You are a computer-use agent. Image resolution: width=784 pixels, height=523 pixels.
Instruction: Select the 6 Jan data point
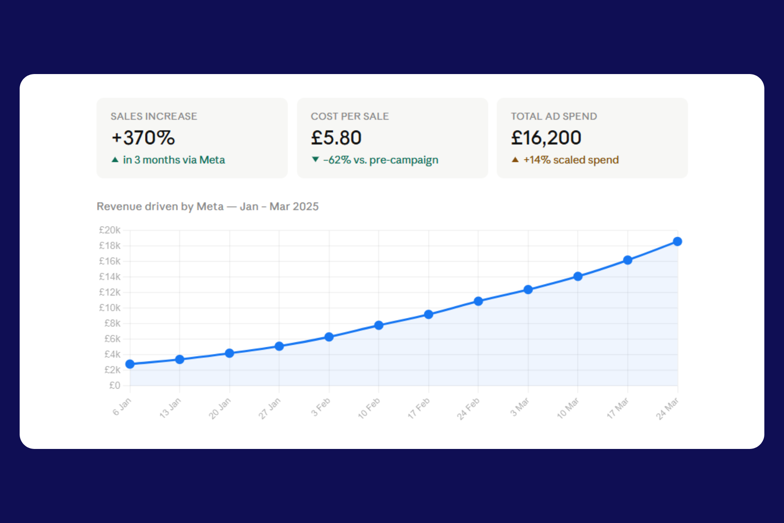tap(130, 364)
